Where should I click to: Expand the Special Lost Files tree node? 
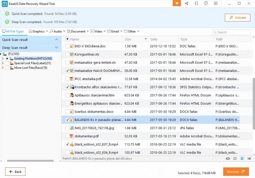pos(3,63)
